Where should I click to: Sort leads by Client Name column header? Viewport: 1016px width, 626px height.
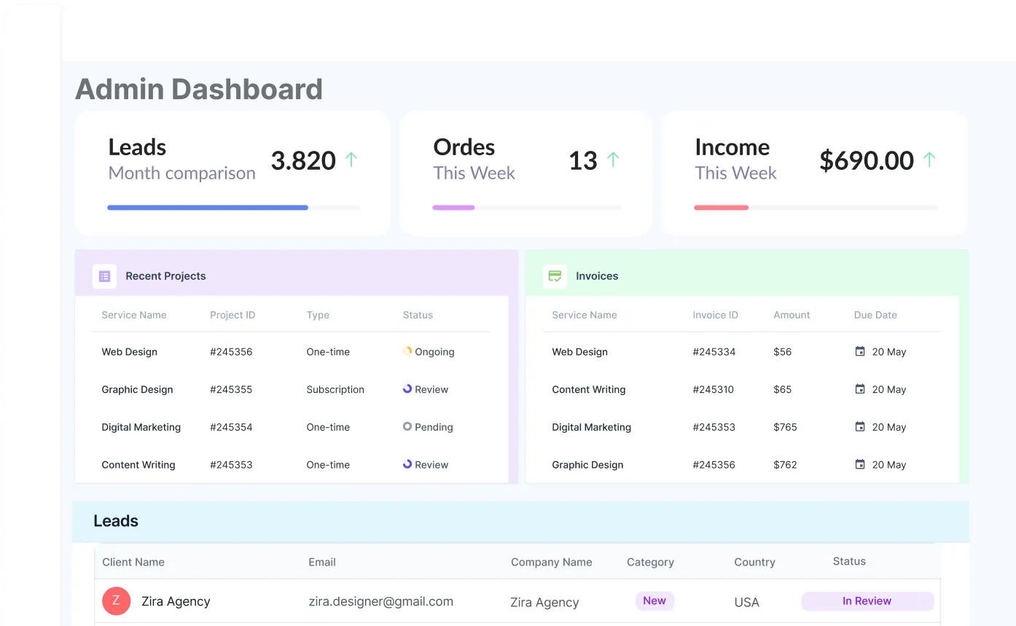(133, 562)
